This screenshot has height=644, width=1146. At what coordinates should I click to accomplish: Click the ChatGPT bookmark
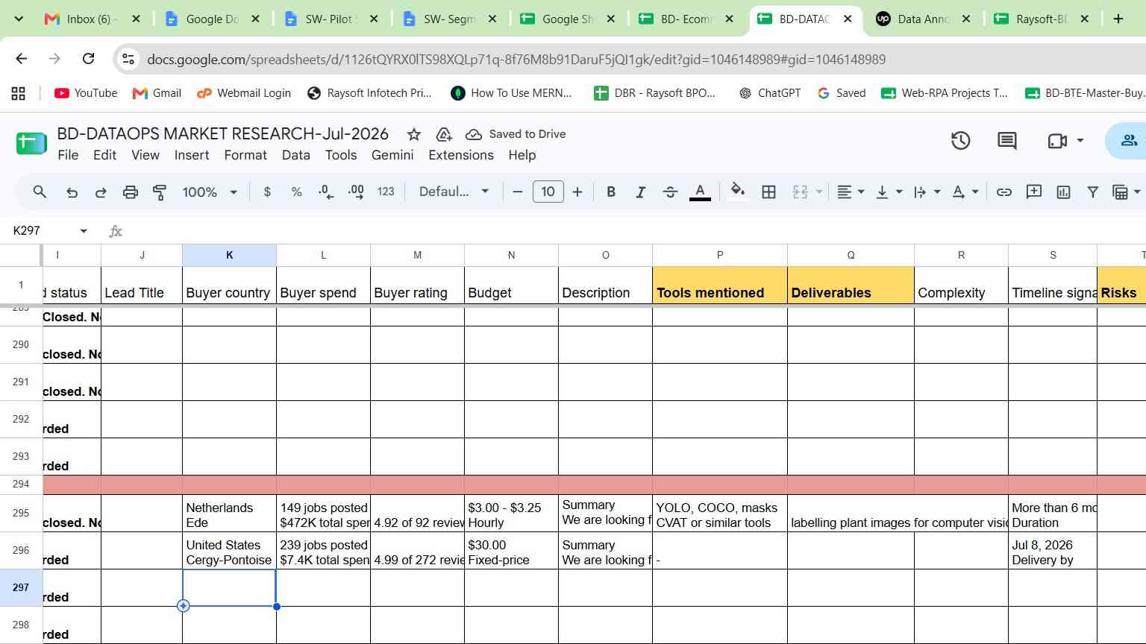[x=769, y=93]
